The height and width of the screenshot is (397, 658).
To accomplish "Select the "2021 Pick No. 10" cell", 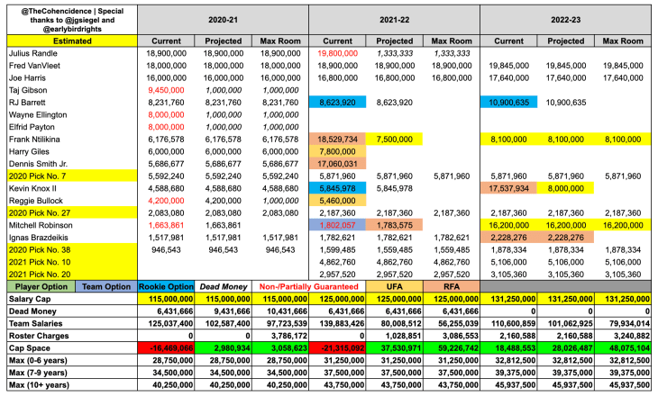I will coord(72,262).
